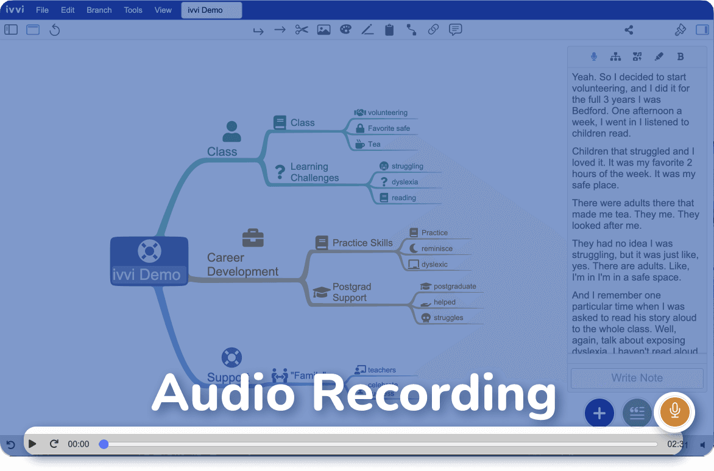Switch the transcript panel to Bold formatting
The width and height of the screenshot is (714, 471).
pyautogui.click(x=680, y=56)
